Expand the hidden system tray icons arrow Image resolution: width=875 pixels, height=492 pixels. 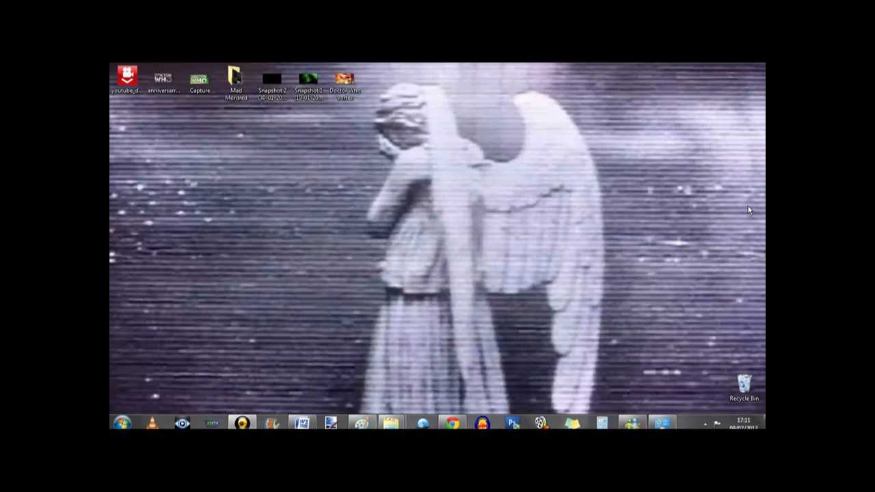point(705,424)
